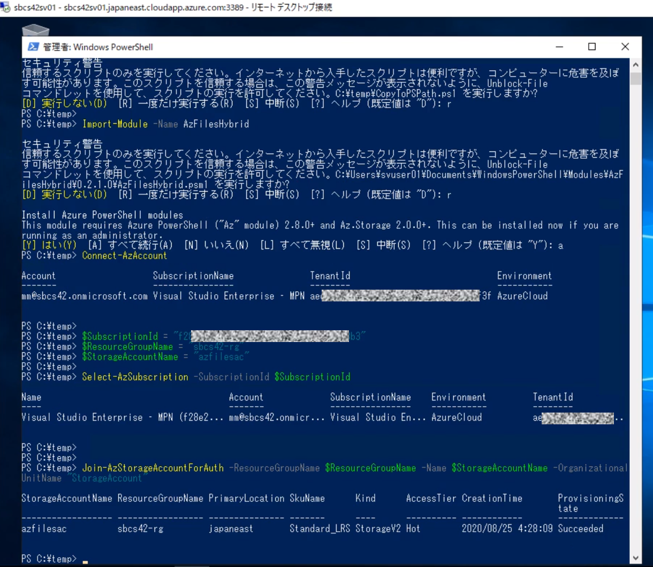Click 'Install Azure PowerShell modules' heading
Image resolution: width=653 pixels, height=567 pixels.
(102, 215)
